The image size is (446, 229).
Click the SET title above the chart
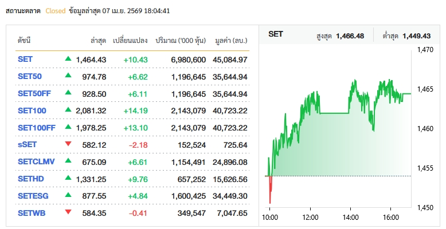pyautogui.click(x=276, y=35)
